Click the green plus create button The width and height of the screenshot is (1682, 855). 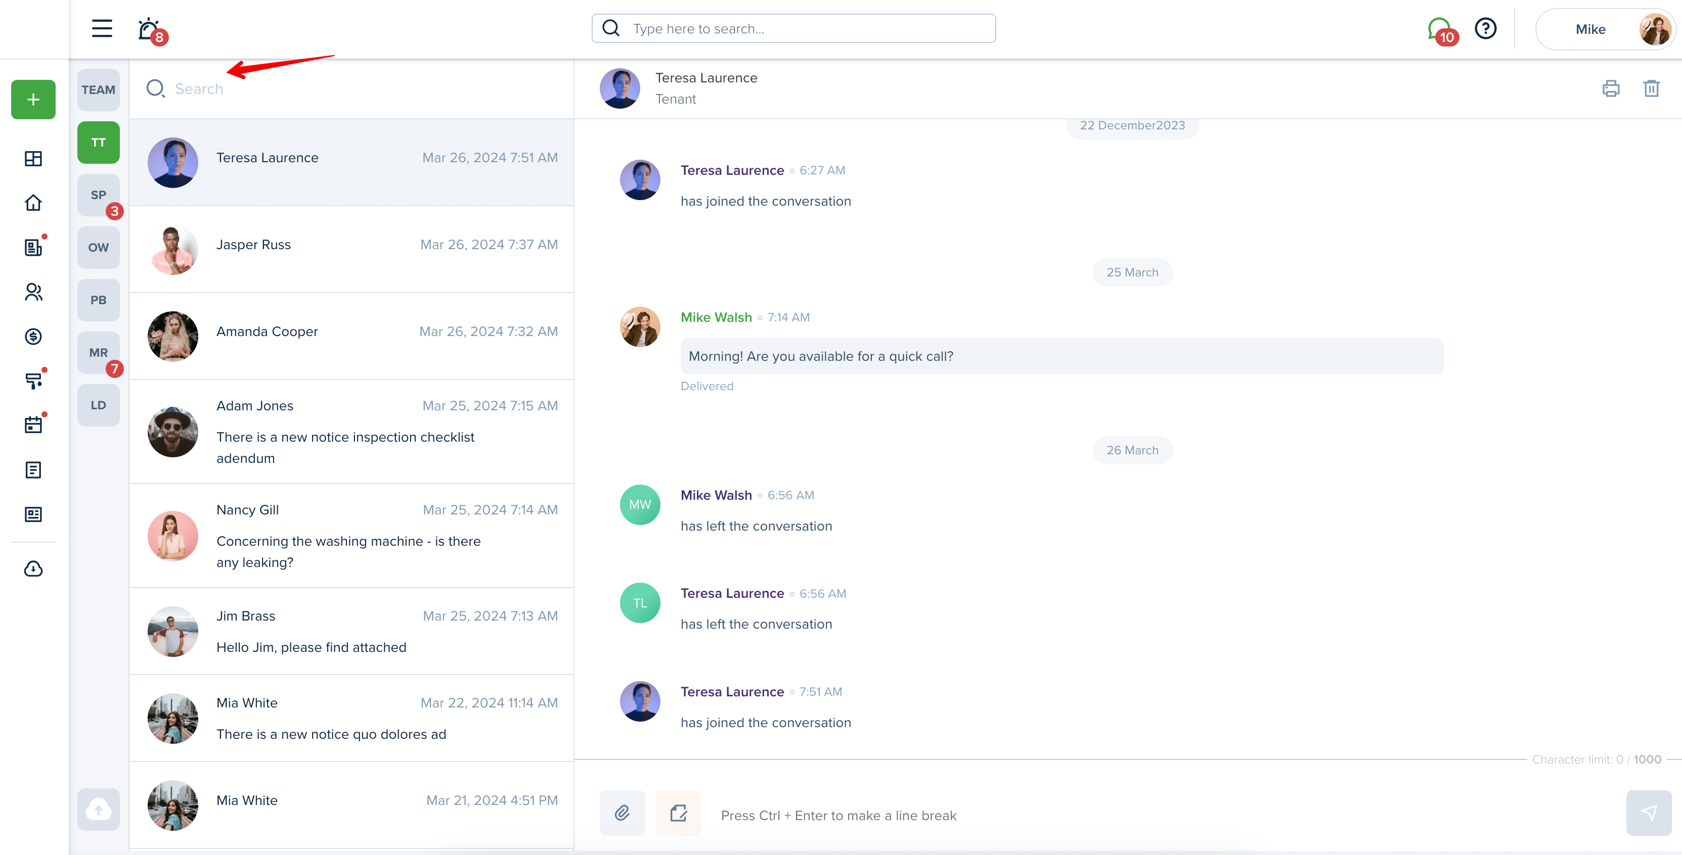tap(33, 99)
